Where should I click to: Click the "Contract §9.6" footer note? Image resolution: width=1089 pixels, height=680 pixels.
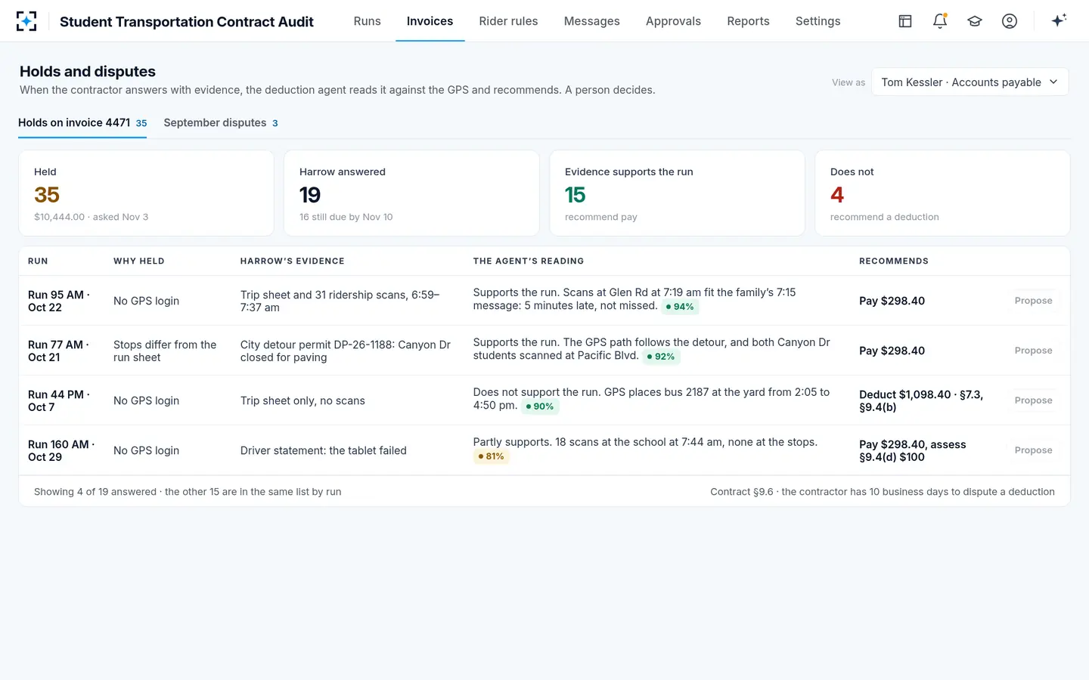(883, 492)
